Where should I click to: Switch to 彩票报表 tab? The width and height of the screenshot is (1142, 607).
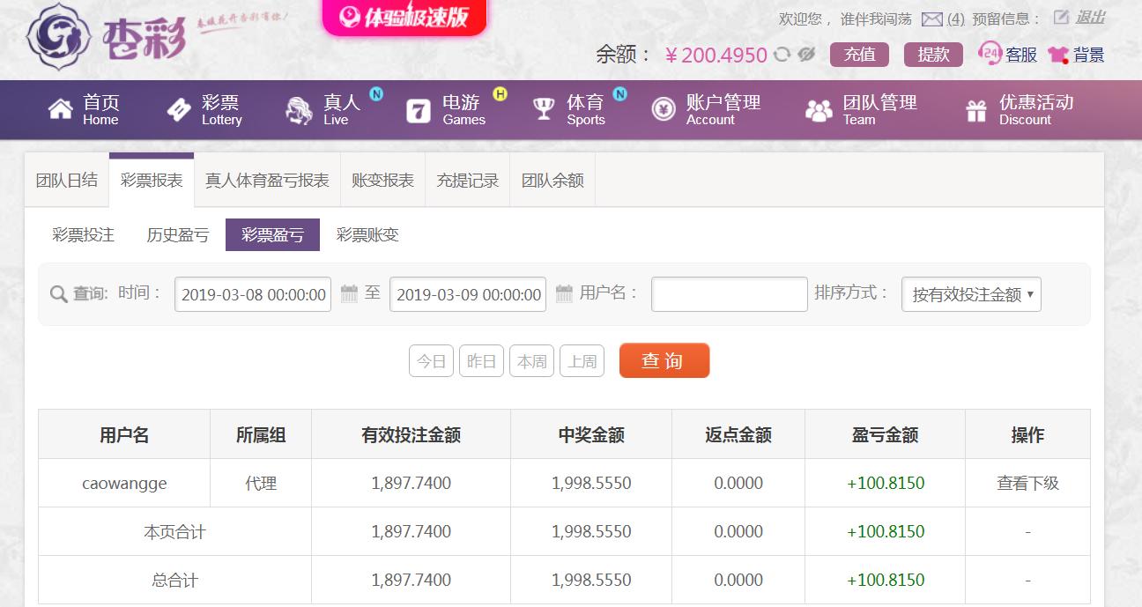(152, 181)
